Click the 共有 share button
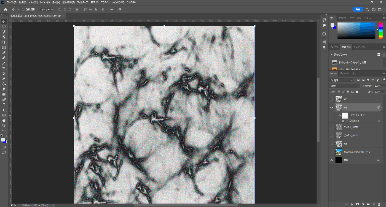 click(358, 9)
